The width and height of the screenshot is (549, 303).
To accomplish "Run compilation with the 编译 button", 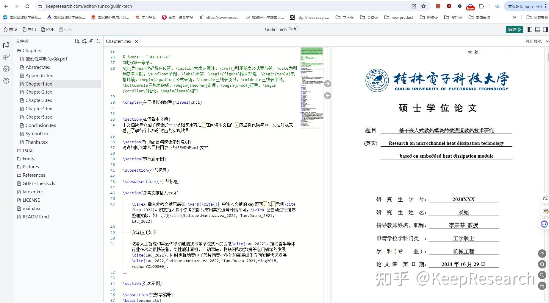I will (x=514, y=29).
